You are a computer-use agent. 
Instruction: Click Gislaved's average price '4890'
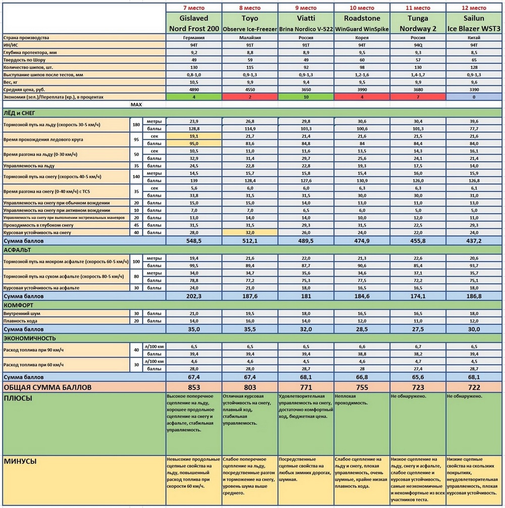click(194, 89)
